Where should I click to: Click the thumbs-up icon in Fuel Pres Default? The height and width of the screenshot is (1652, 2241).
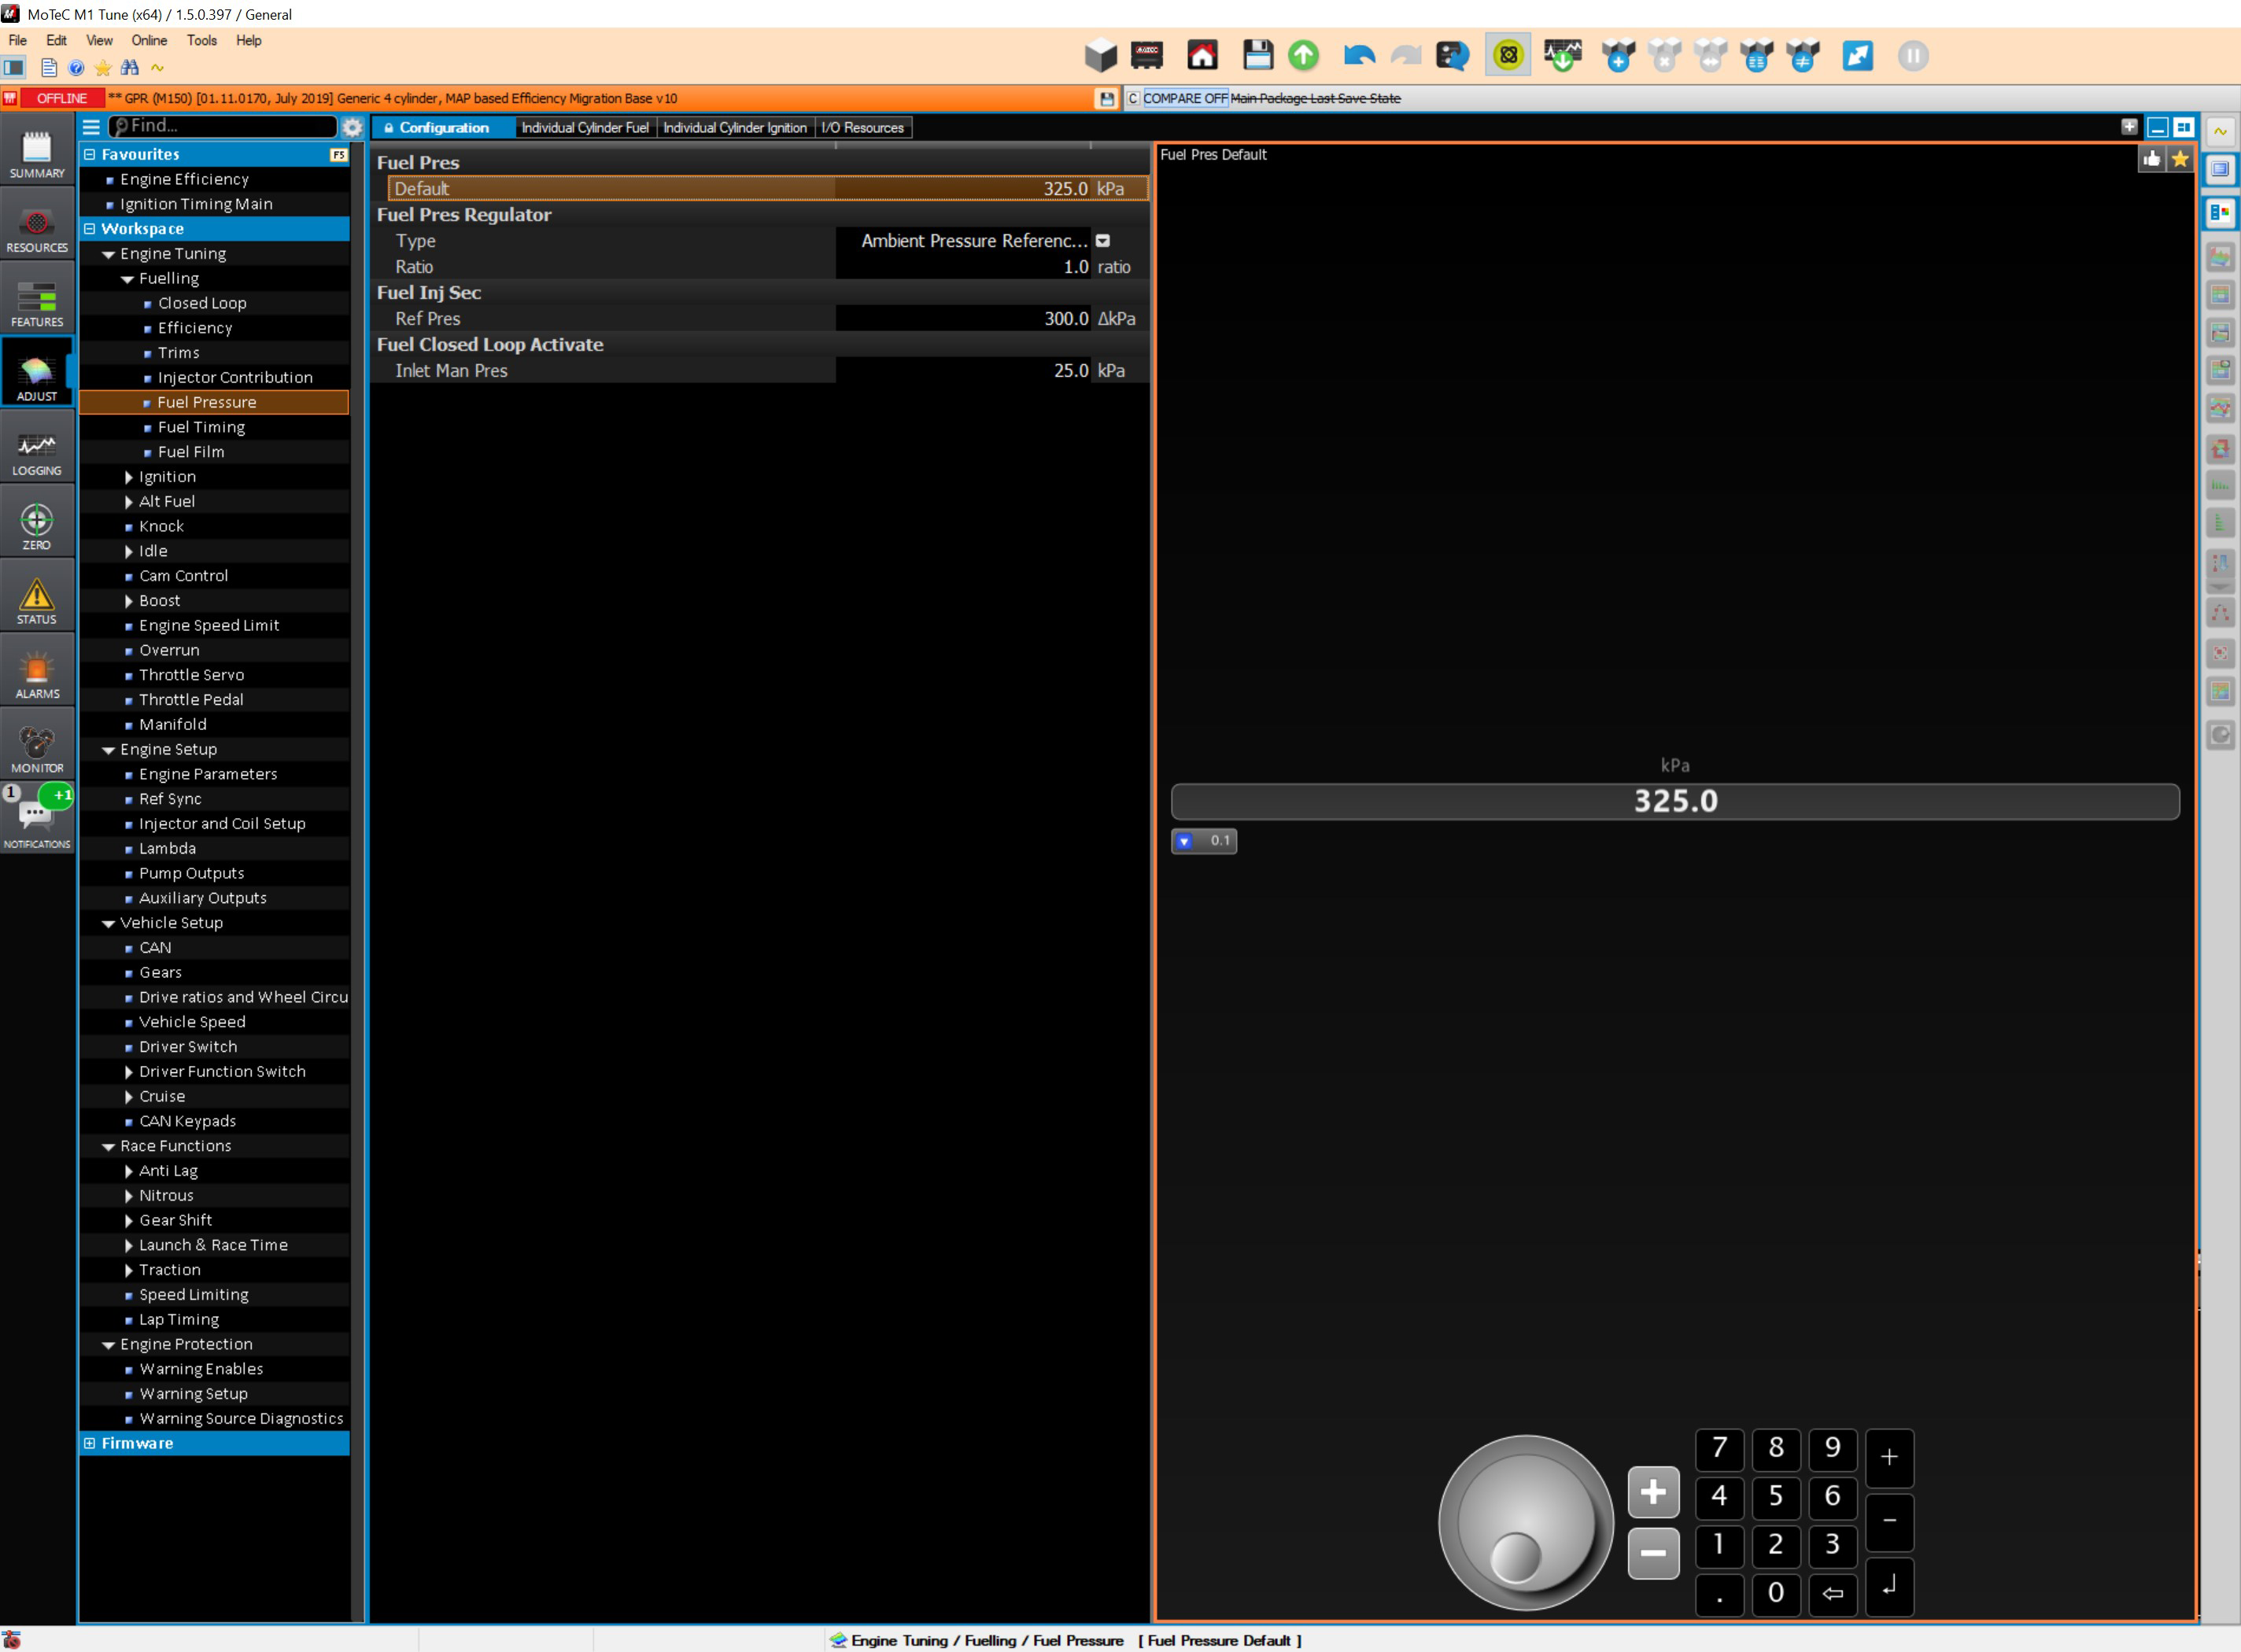2152,158
